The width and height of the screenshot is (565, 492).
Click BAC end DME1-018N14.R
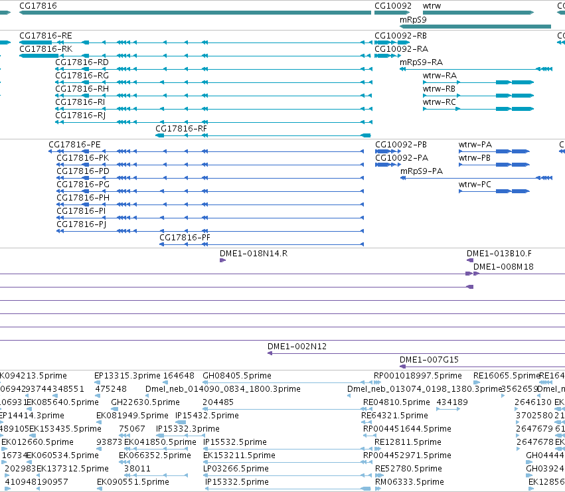coord(254,254)
